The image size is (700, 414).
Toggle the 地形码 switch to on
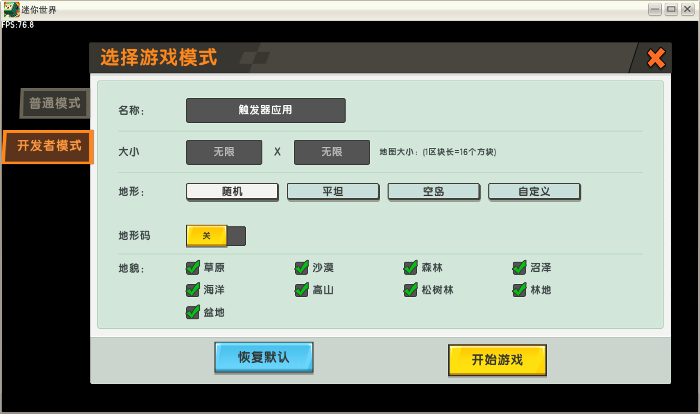216,236
